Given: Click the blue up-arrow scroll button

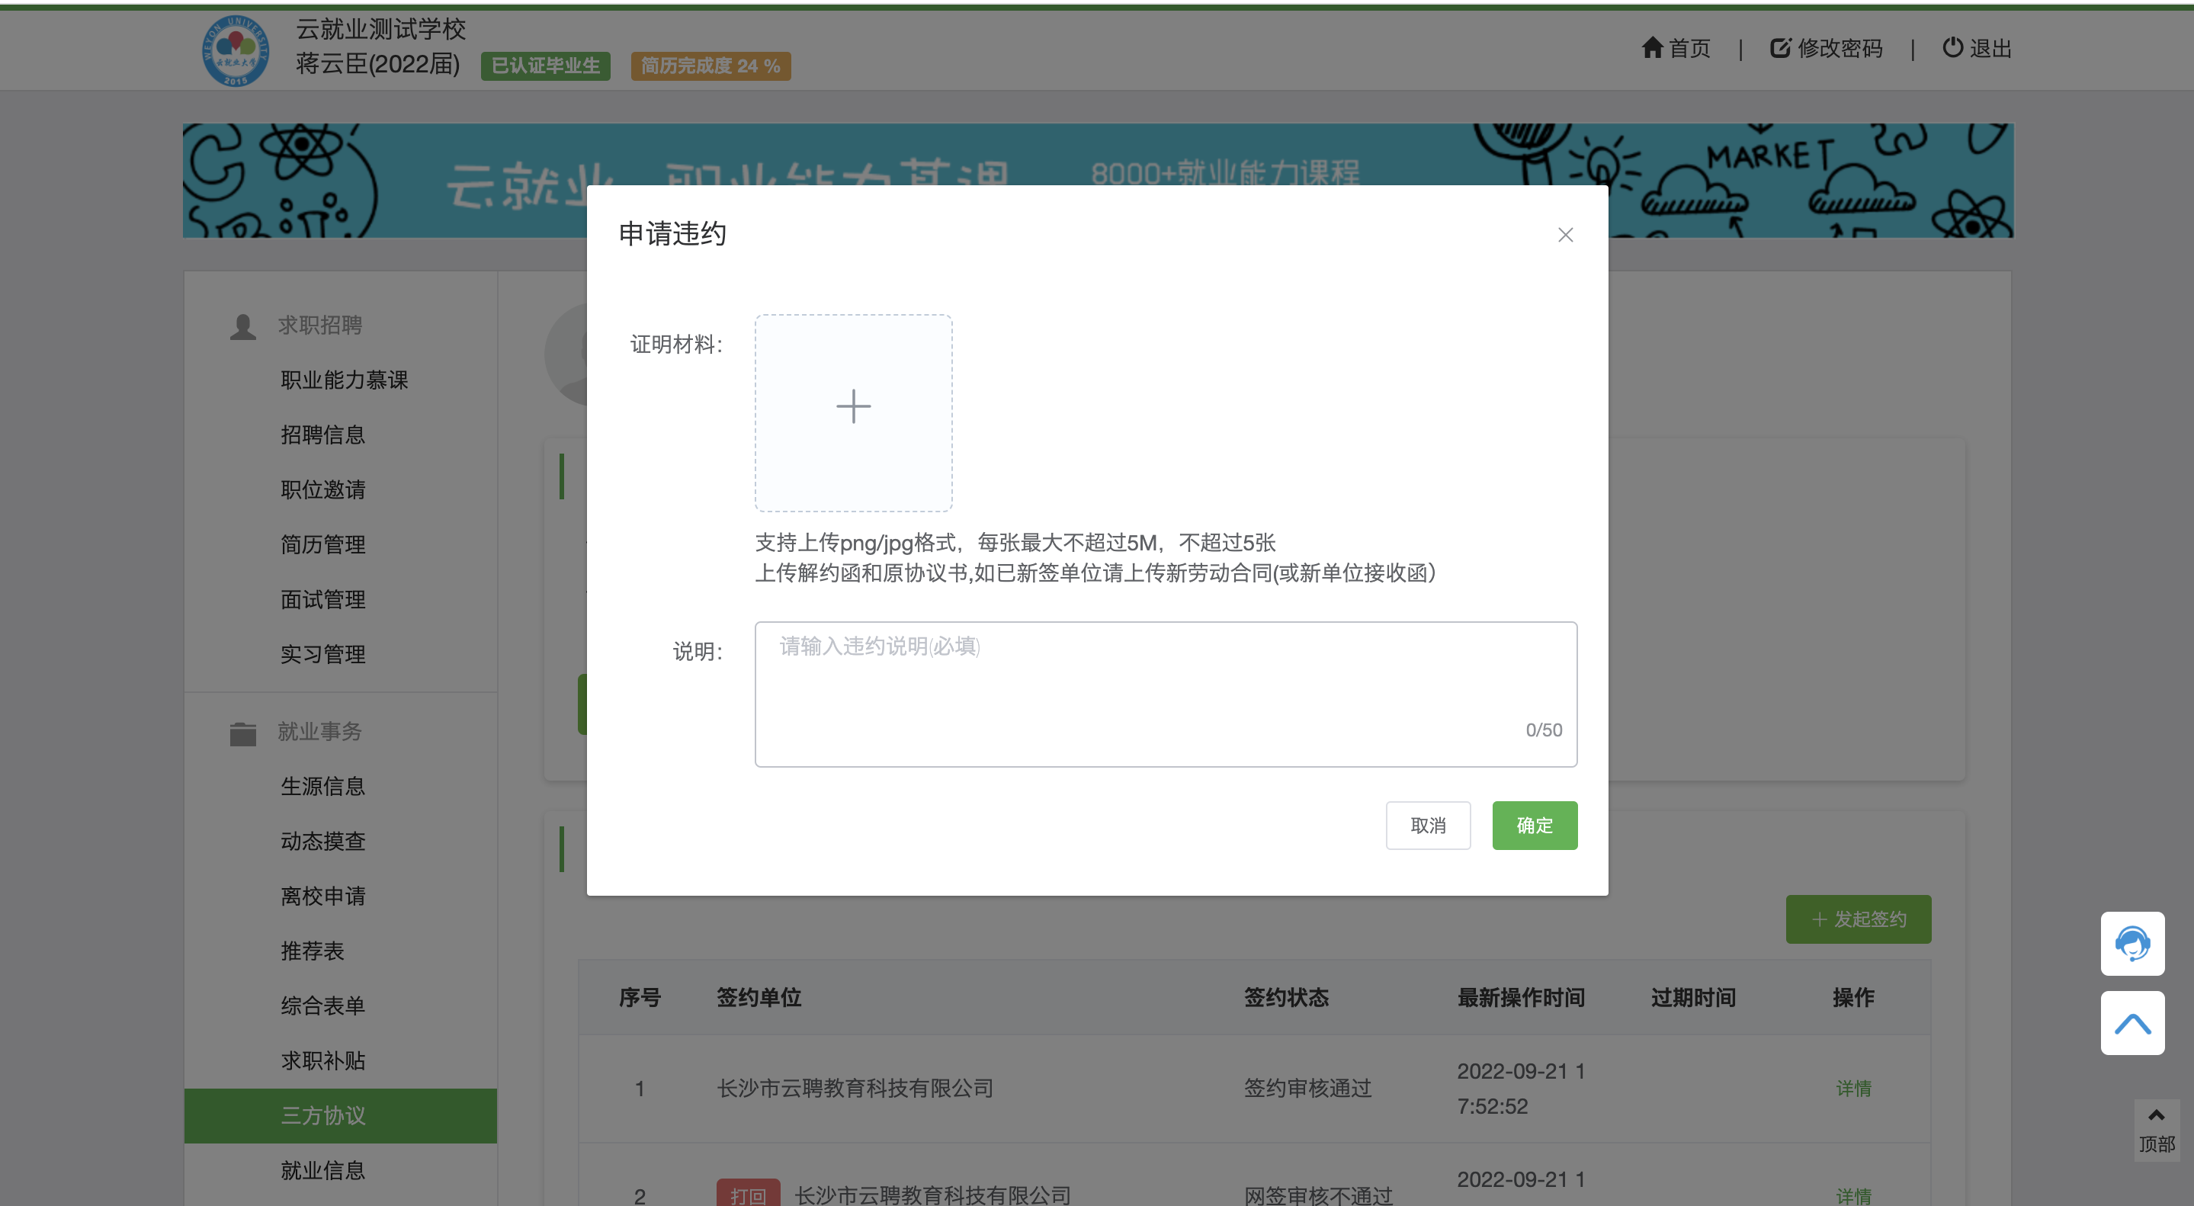Looking at the screenshot, I should tap(2131, 1022).
